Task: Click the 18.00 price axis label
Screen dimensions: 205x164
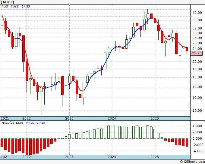Action: pyautogui.click(x=197, y=69)
